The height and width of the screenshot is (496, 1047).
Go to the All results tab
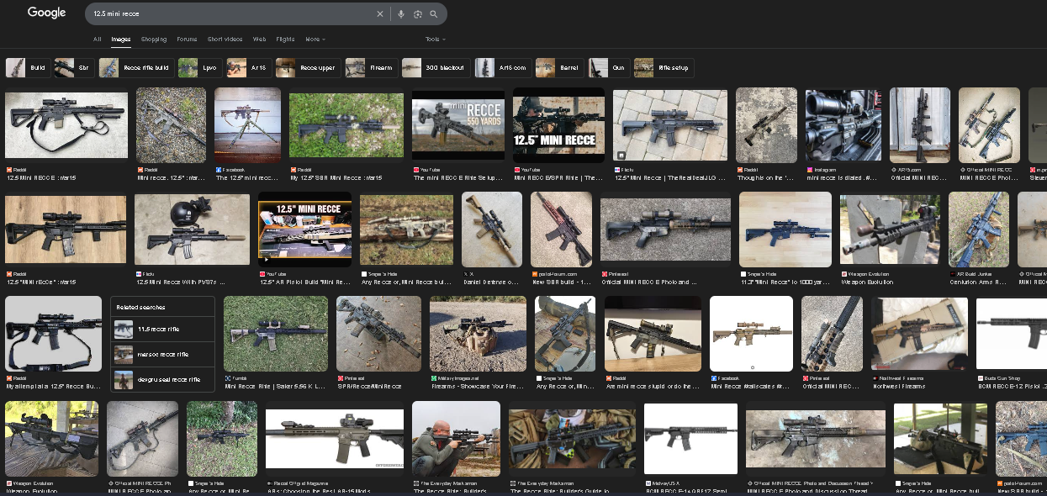(97, 40)
